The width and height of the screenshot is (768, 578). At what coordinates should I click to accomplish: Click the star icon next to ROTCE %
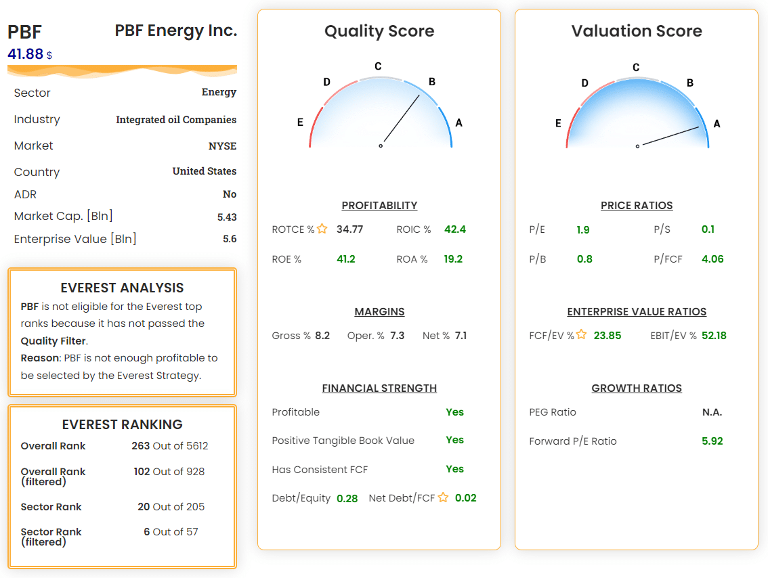322,229
